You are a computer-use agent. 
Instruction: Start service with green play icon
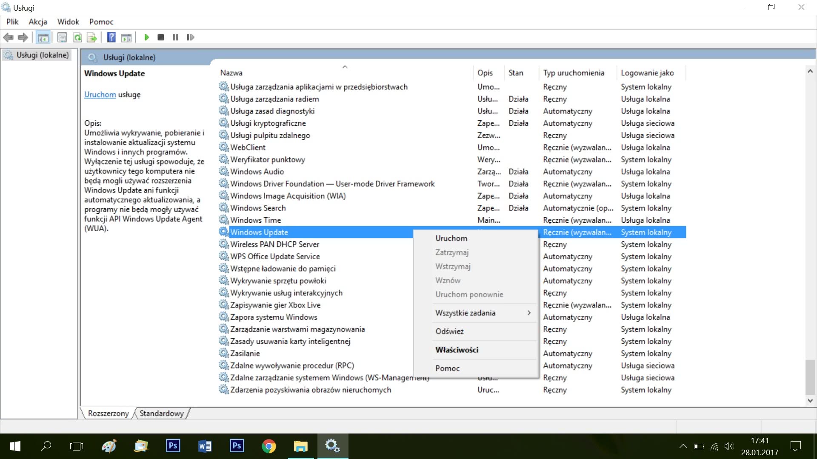(x=146, y=37)
